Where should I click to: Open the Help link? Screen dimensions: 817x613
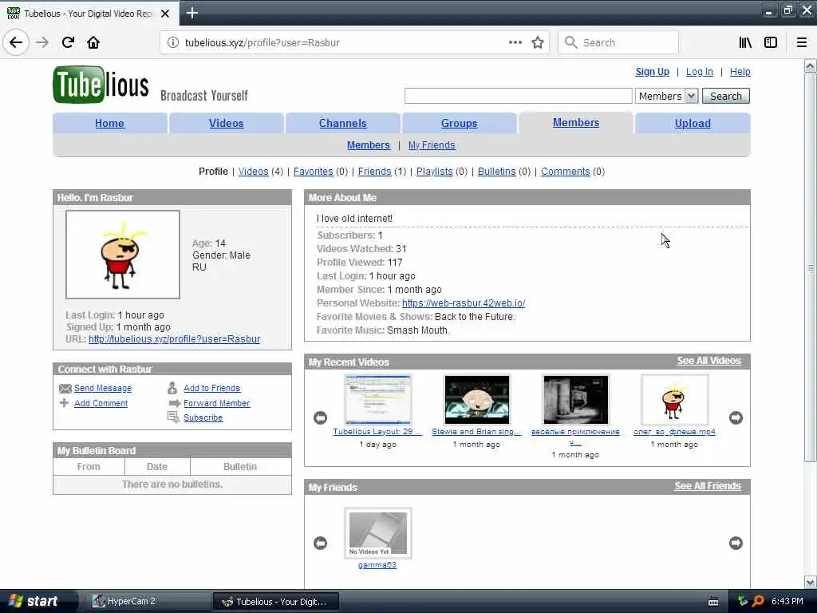[740, 72]
